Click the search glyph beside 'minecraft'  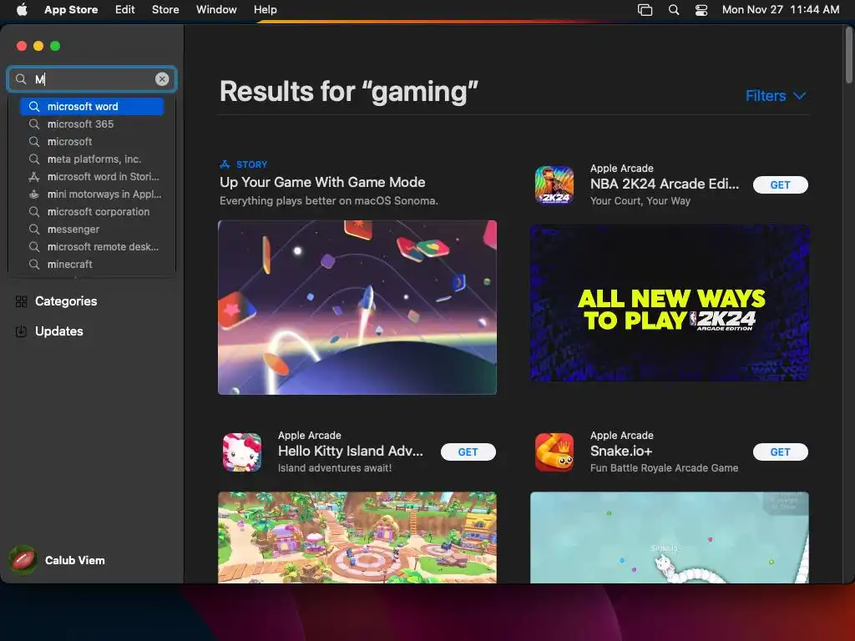33,264
